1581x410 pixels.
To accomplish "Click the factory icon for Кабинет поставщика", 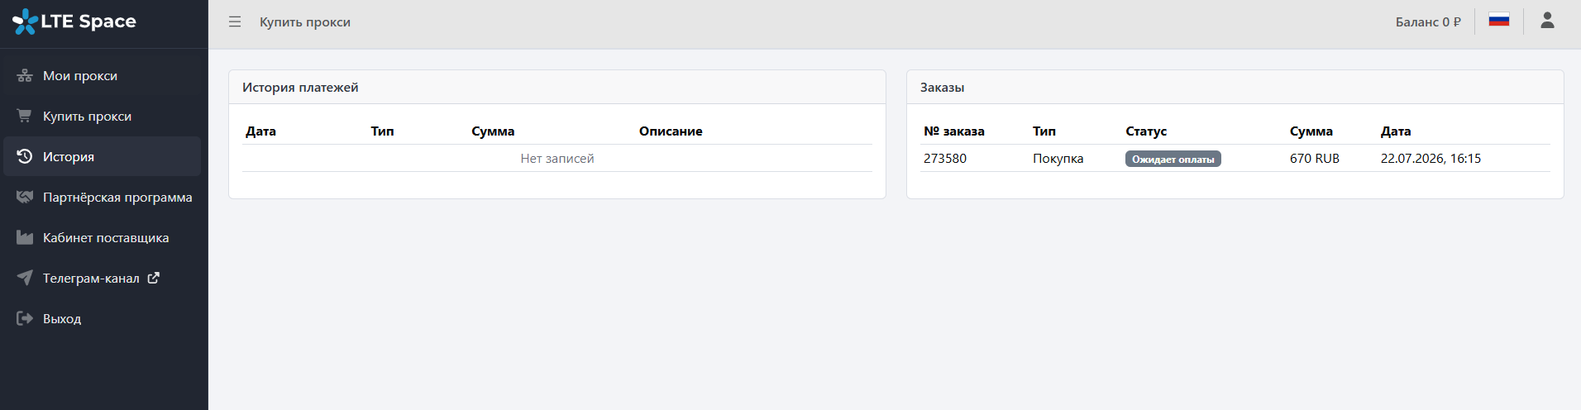I will [x=25, y=237].
